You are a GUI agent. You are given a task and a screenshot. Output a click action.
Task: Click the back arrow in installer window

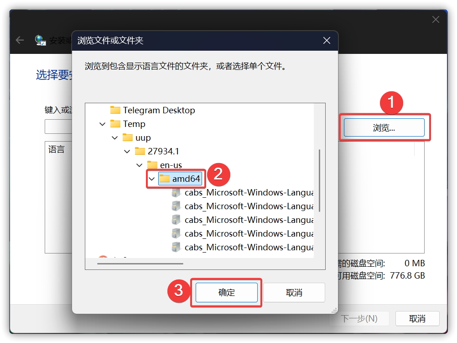coord(20,40)
